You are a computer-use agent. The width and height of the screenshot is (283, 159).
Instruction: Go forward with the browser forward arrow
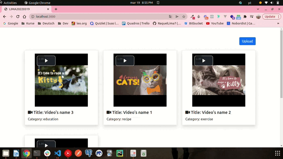[x=11, y=16]
